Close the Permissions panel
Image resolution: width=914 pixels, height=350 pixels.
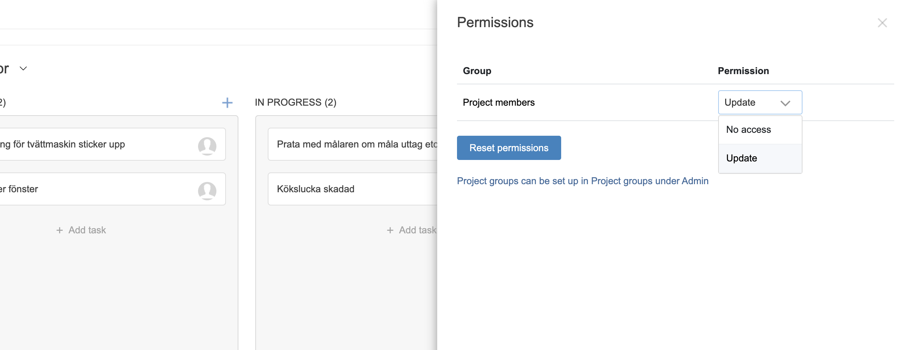click(x=882, y=23)
